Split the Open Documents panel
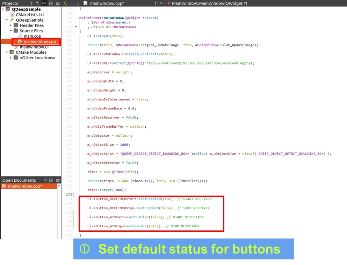 [51, 180]
